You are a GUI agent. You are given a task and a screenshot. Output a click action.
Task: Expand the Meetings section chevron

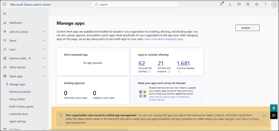[44, 129]
